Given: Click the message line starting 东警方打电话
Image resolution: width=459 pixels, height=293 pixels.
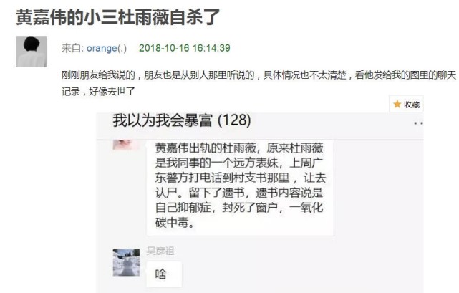Looking at the screenshot, I should tap(241, 178).
